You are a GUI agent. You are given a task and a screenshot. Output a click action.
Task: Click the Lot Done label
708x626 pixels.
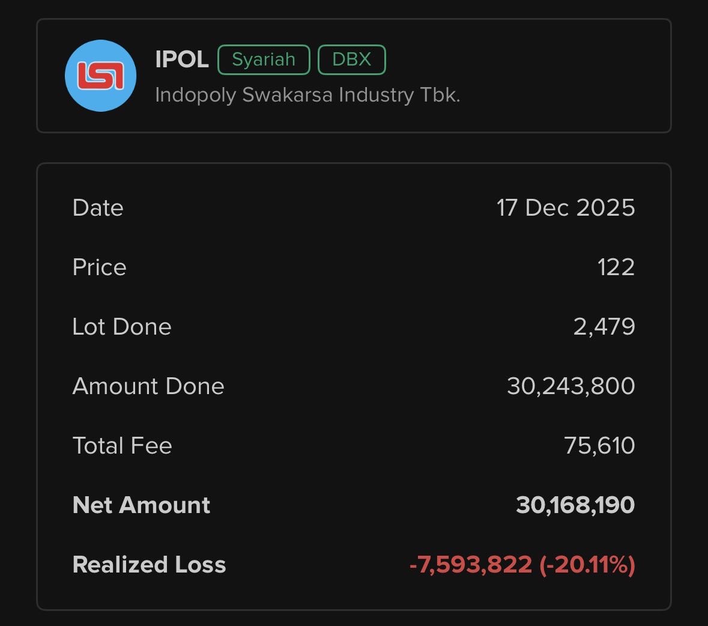[122, 327]
